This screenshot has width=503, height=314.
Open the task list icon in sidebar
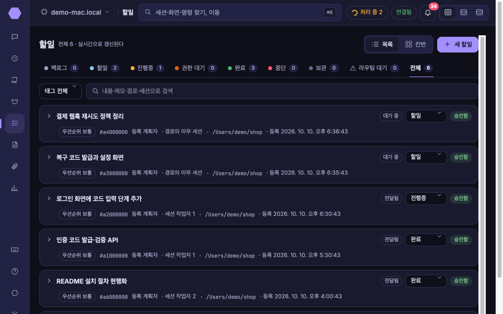point(14,123)
